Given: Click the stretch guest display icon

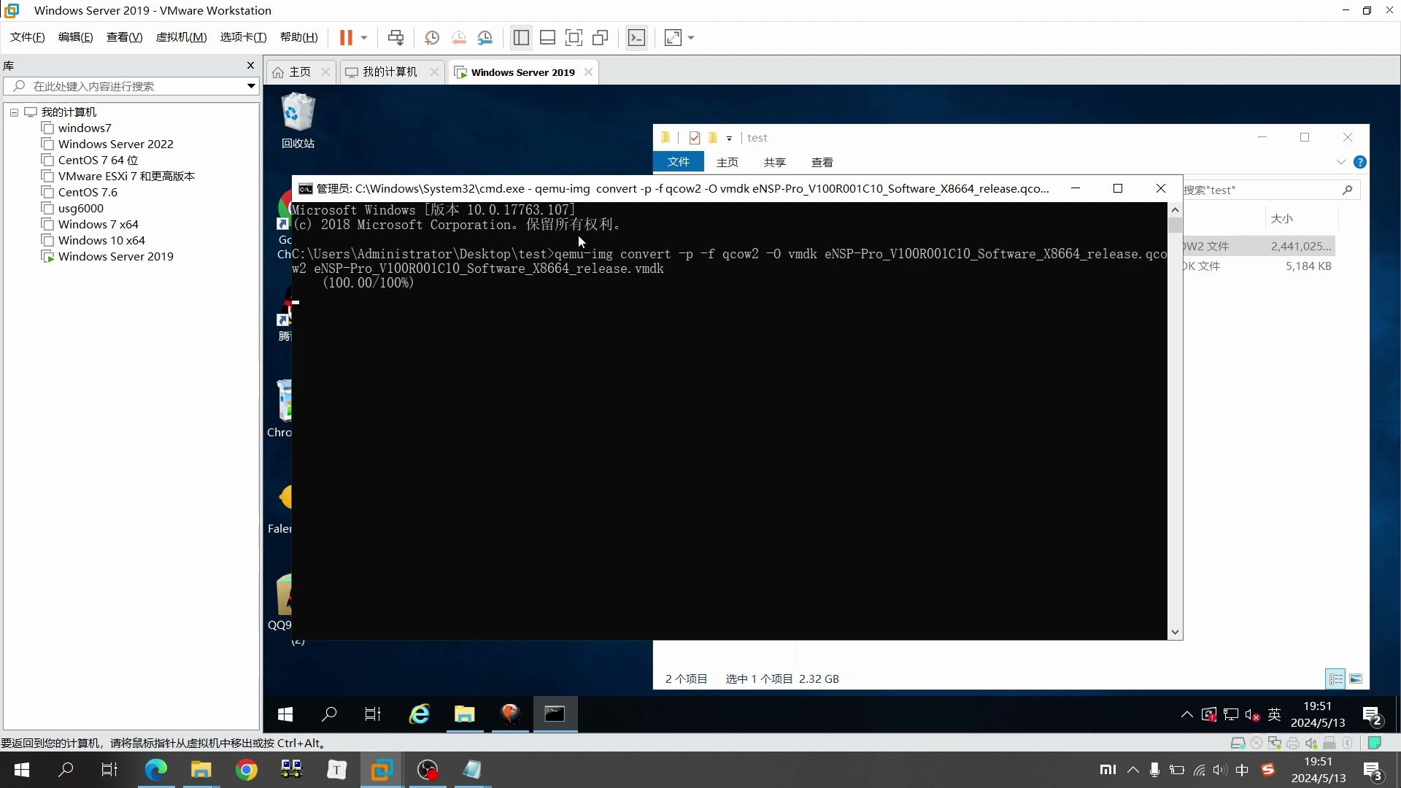Looking at the screenshot, I should 673,37.
